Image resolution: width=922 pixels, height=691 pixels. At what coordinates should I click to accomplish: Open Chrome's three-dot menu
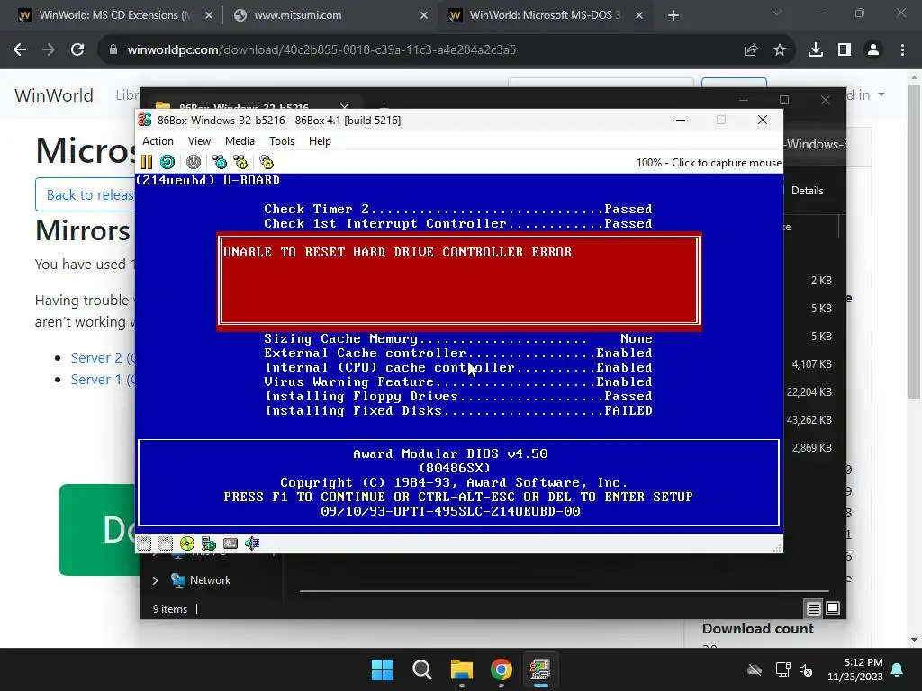pos(902,50)
